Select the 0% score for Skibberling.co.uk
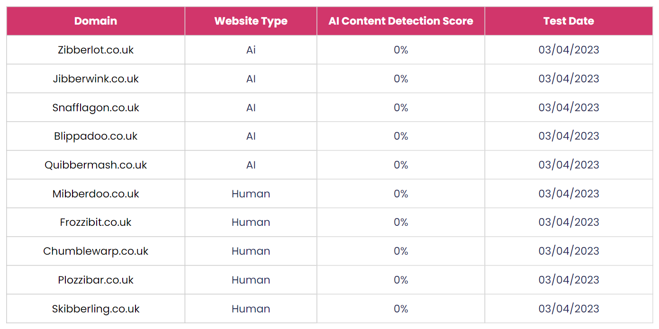659x329 pixels. [x=401, y=309]
